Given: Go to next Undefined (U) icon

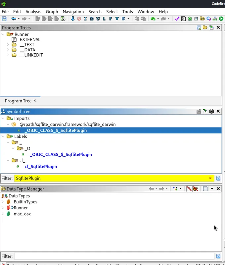Looking at the screenshot, I should tap(98, 19).
